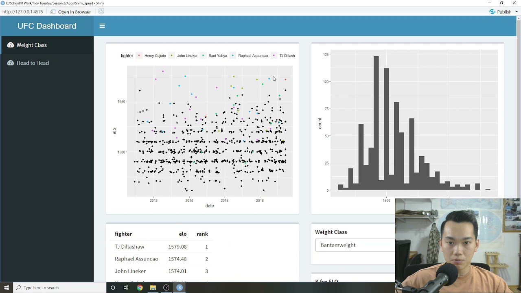Image resolution: width=521 pixels, height=293 pixels.
Task: Click the TJ Dillashaw legend swatch
Action: point(274,56)
